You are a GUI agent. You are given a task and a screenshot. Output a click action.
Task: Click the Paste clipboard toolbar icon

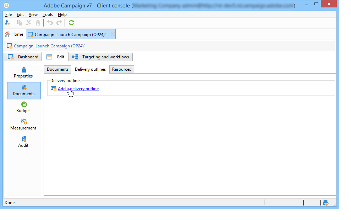[38, 23]
